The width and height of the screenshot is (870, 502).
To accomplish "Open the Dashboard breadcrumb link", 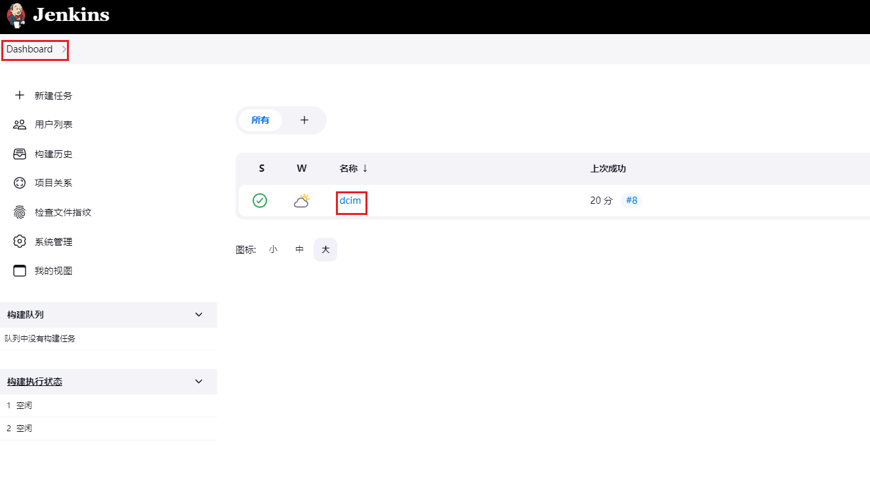I will (x=30, y=49).
